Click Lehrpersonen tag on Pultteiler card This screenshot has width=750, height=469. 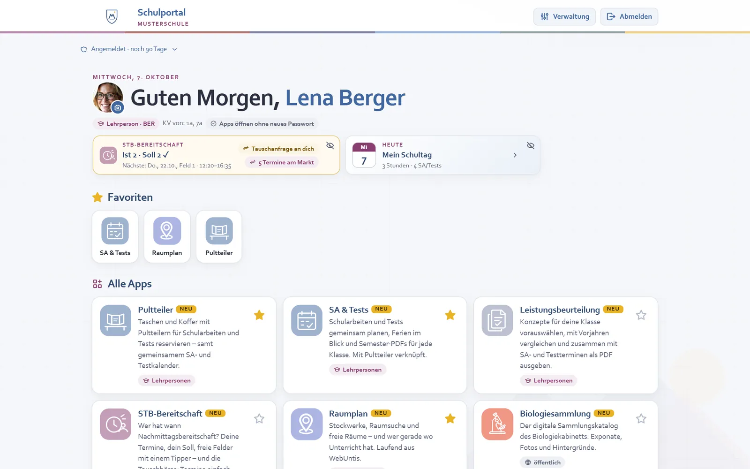tap(166, 380)
